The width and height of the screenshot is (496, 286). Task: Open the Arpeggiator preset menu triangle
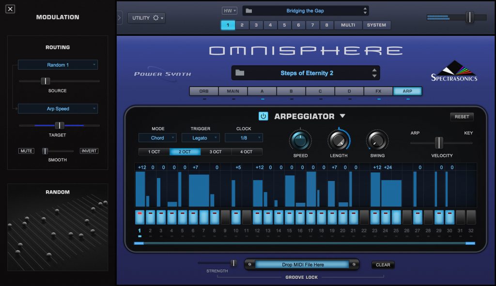point(342,116)
